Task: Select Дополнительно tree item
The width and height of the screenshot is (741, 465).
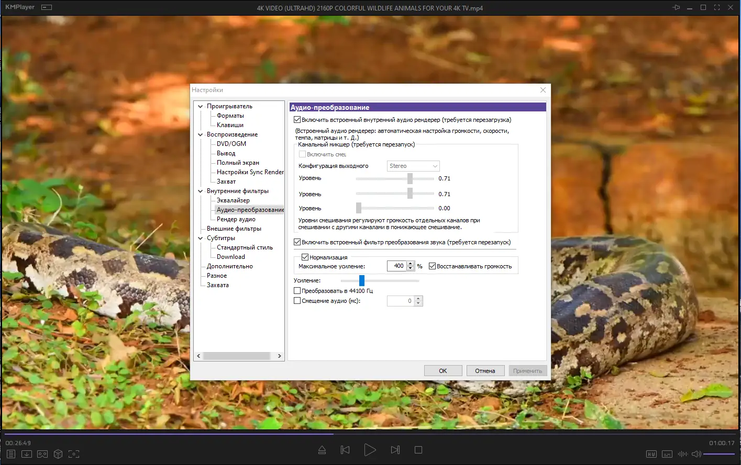Action: pyautogui.click(x=230, y=266)
